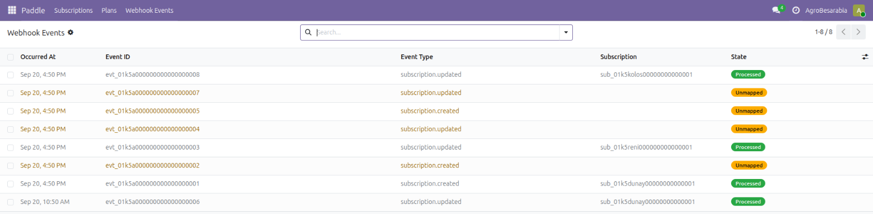
Task: Click the Sep 20, 10:50 AM timestamp
Action: (45, 202)
